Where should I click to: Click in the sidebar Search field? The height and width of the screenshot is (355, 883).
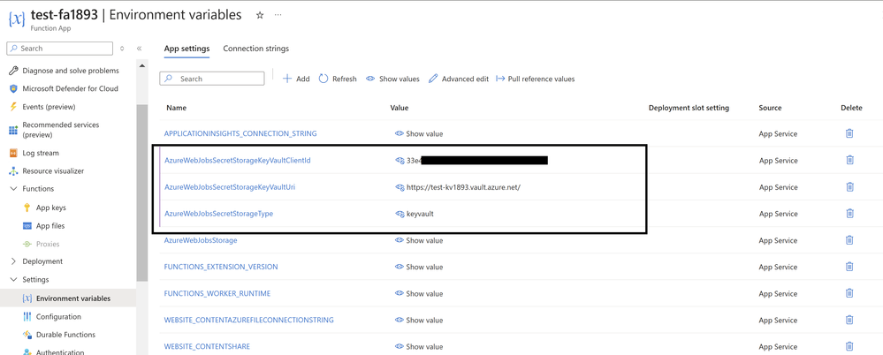pyautogui.click(x=61, y=49)
